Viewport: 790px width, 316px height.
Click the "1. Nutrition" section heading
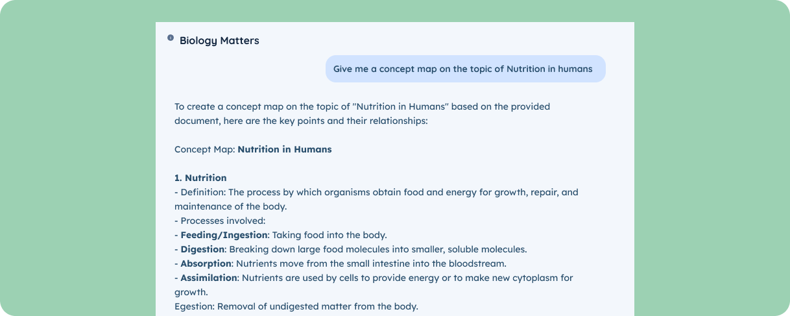[200, 178]
